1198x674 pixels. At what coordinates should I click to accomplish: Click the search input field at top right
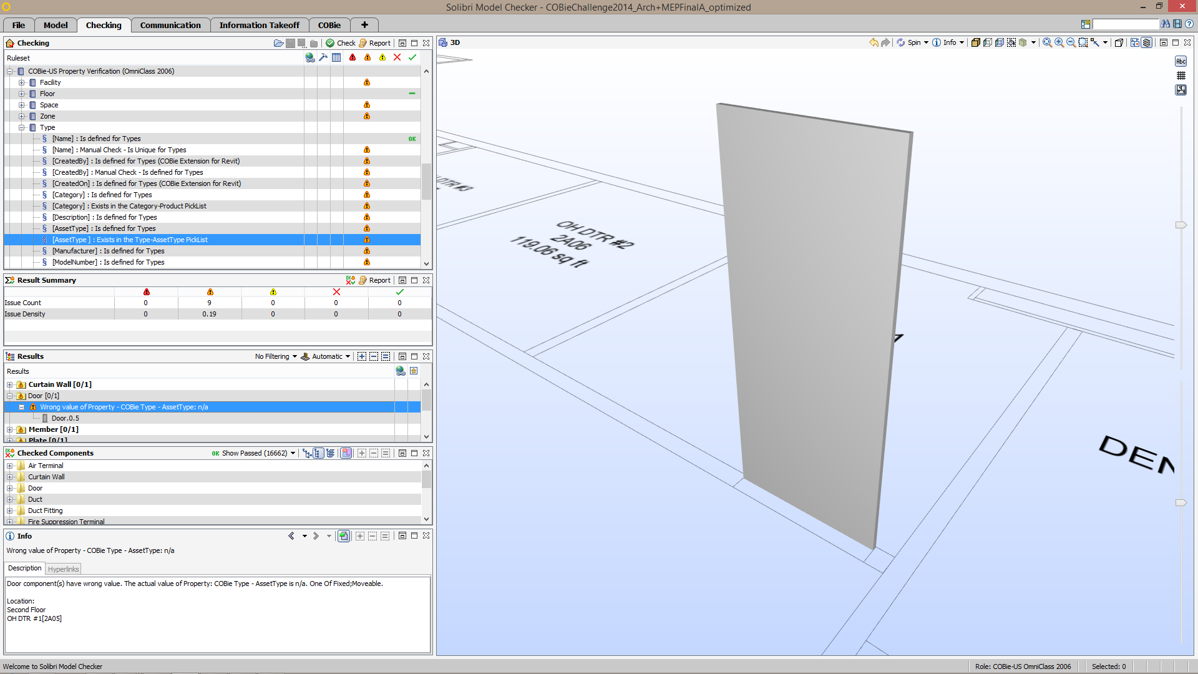(1125, 24)
